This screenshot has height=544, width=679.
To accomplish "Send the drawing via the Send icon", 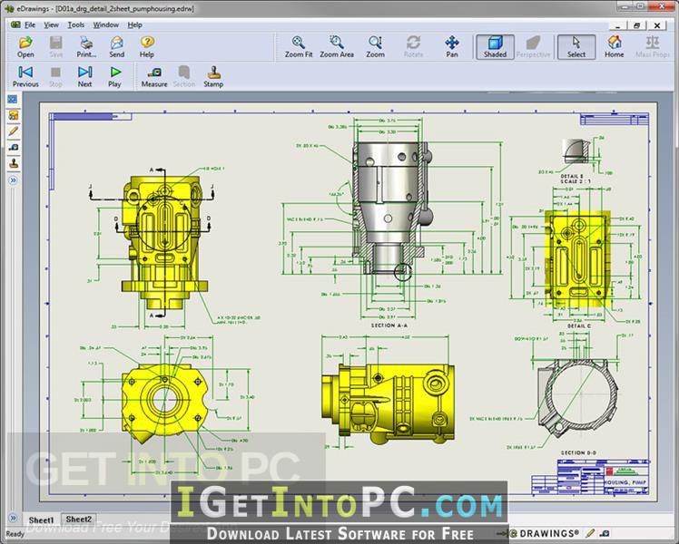I will coord(116,47).
